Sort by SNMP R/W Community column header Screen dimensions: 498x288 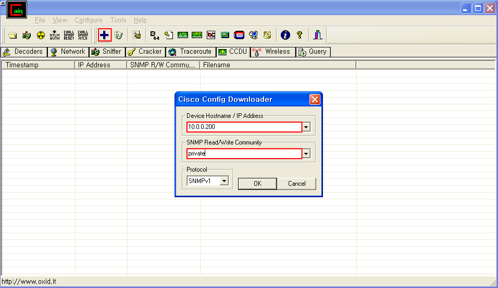[163, 65]
